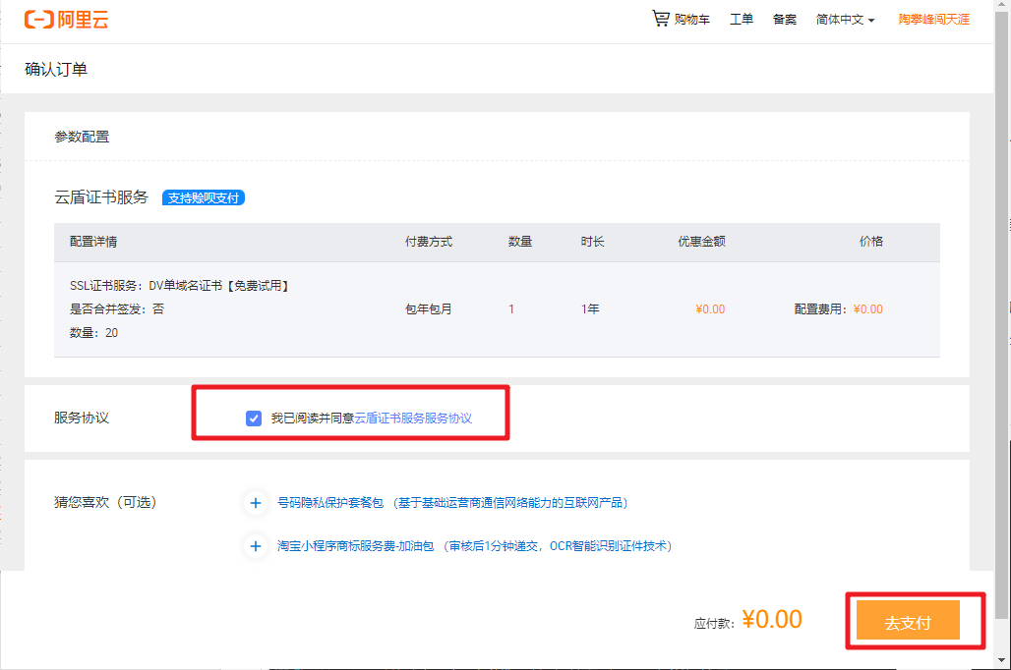
Task: Click the 时长 column header
Action: coord(593,242)
